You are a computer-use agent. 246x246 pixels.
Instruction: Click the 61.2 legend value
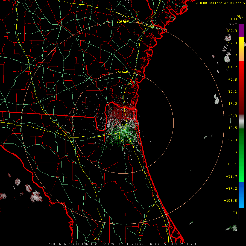233,67
